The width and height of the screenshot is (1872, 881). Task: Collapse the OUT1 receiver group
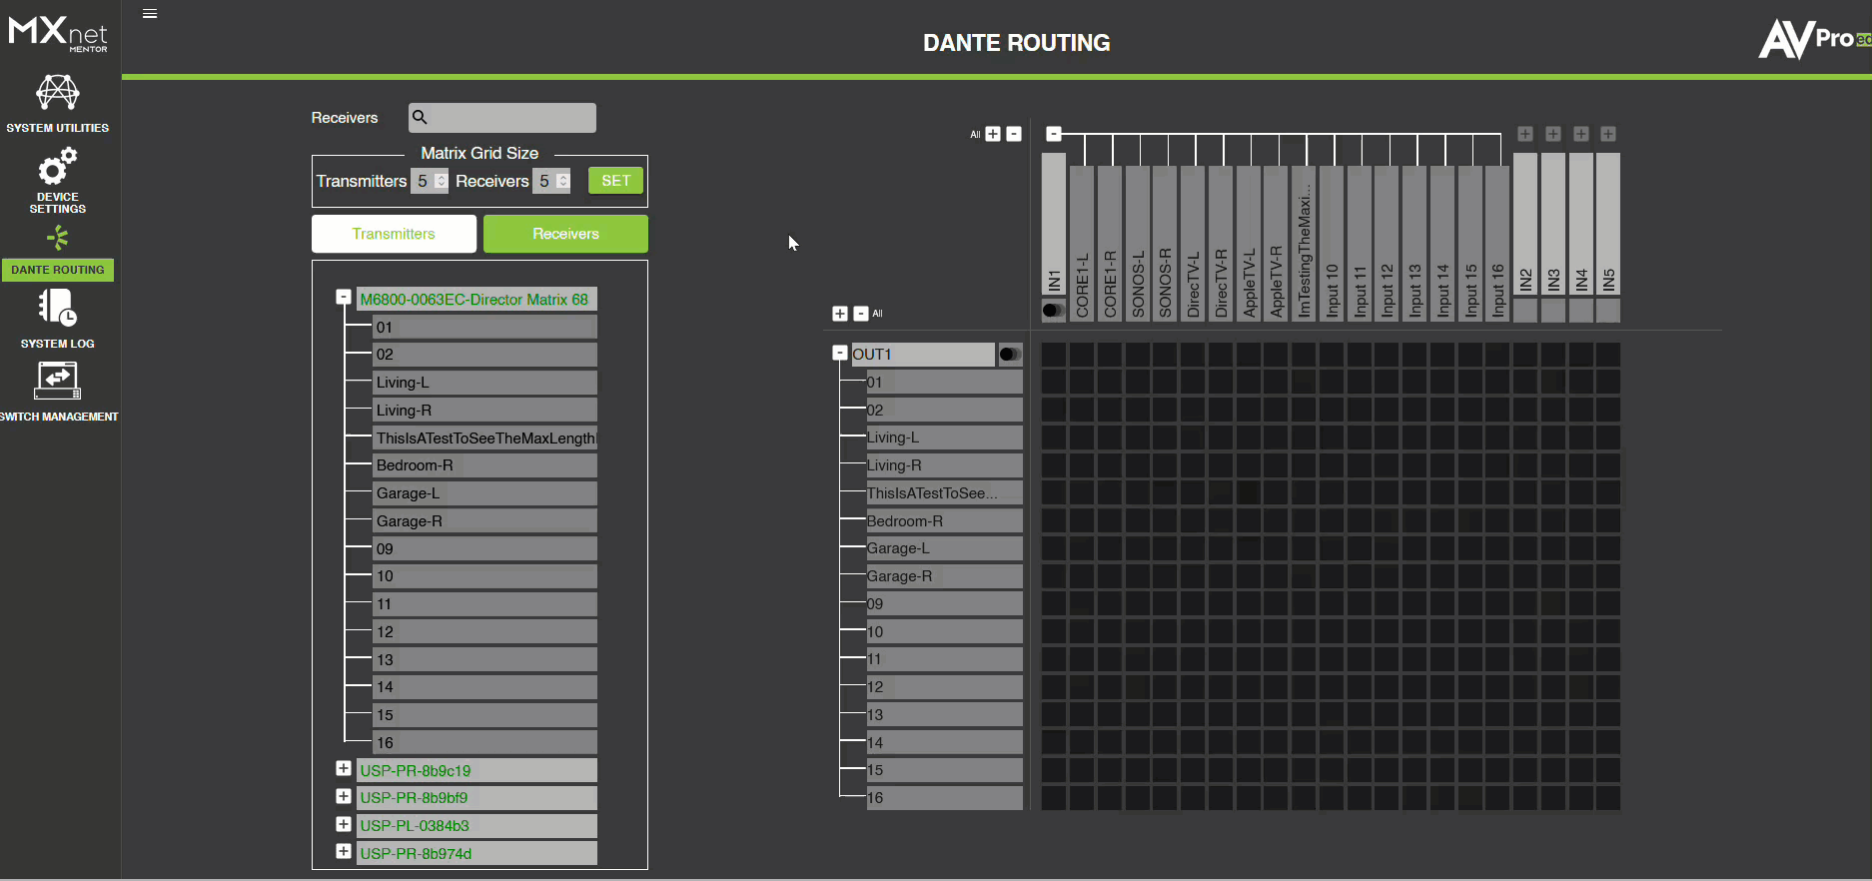(839, 354)
